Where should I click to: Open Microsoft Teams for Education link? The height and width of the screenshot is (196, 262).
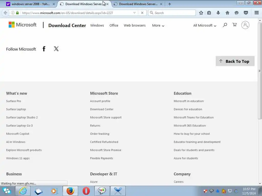pyautogui.click(x=194, y=117)
